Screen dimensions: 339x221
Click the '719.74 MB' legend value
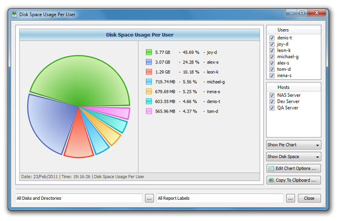(x=165, y=82)
